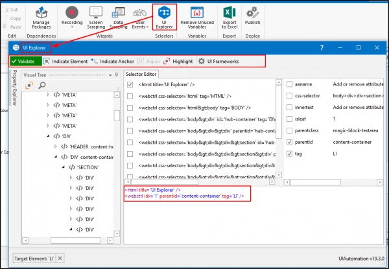This screenshot has width=389, height=269.
Task: Open Manage Packages in the ribbon
Action: [41, 18]
